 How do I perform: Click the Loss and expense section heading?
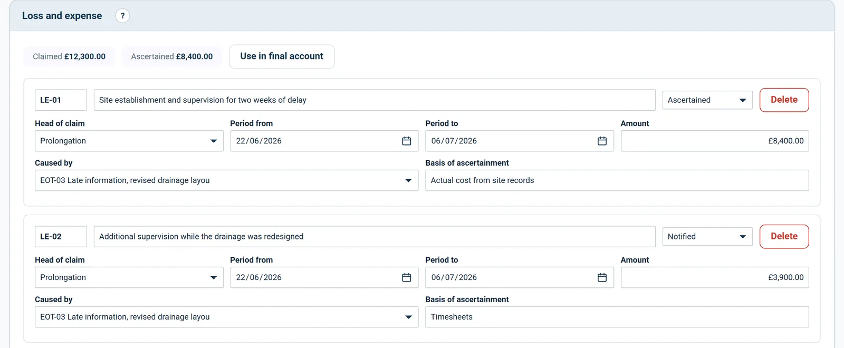pos(62,16)
